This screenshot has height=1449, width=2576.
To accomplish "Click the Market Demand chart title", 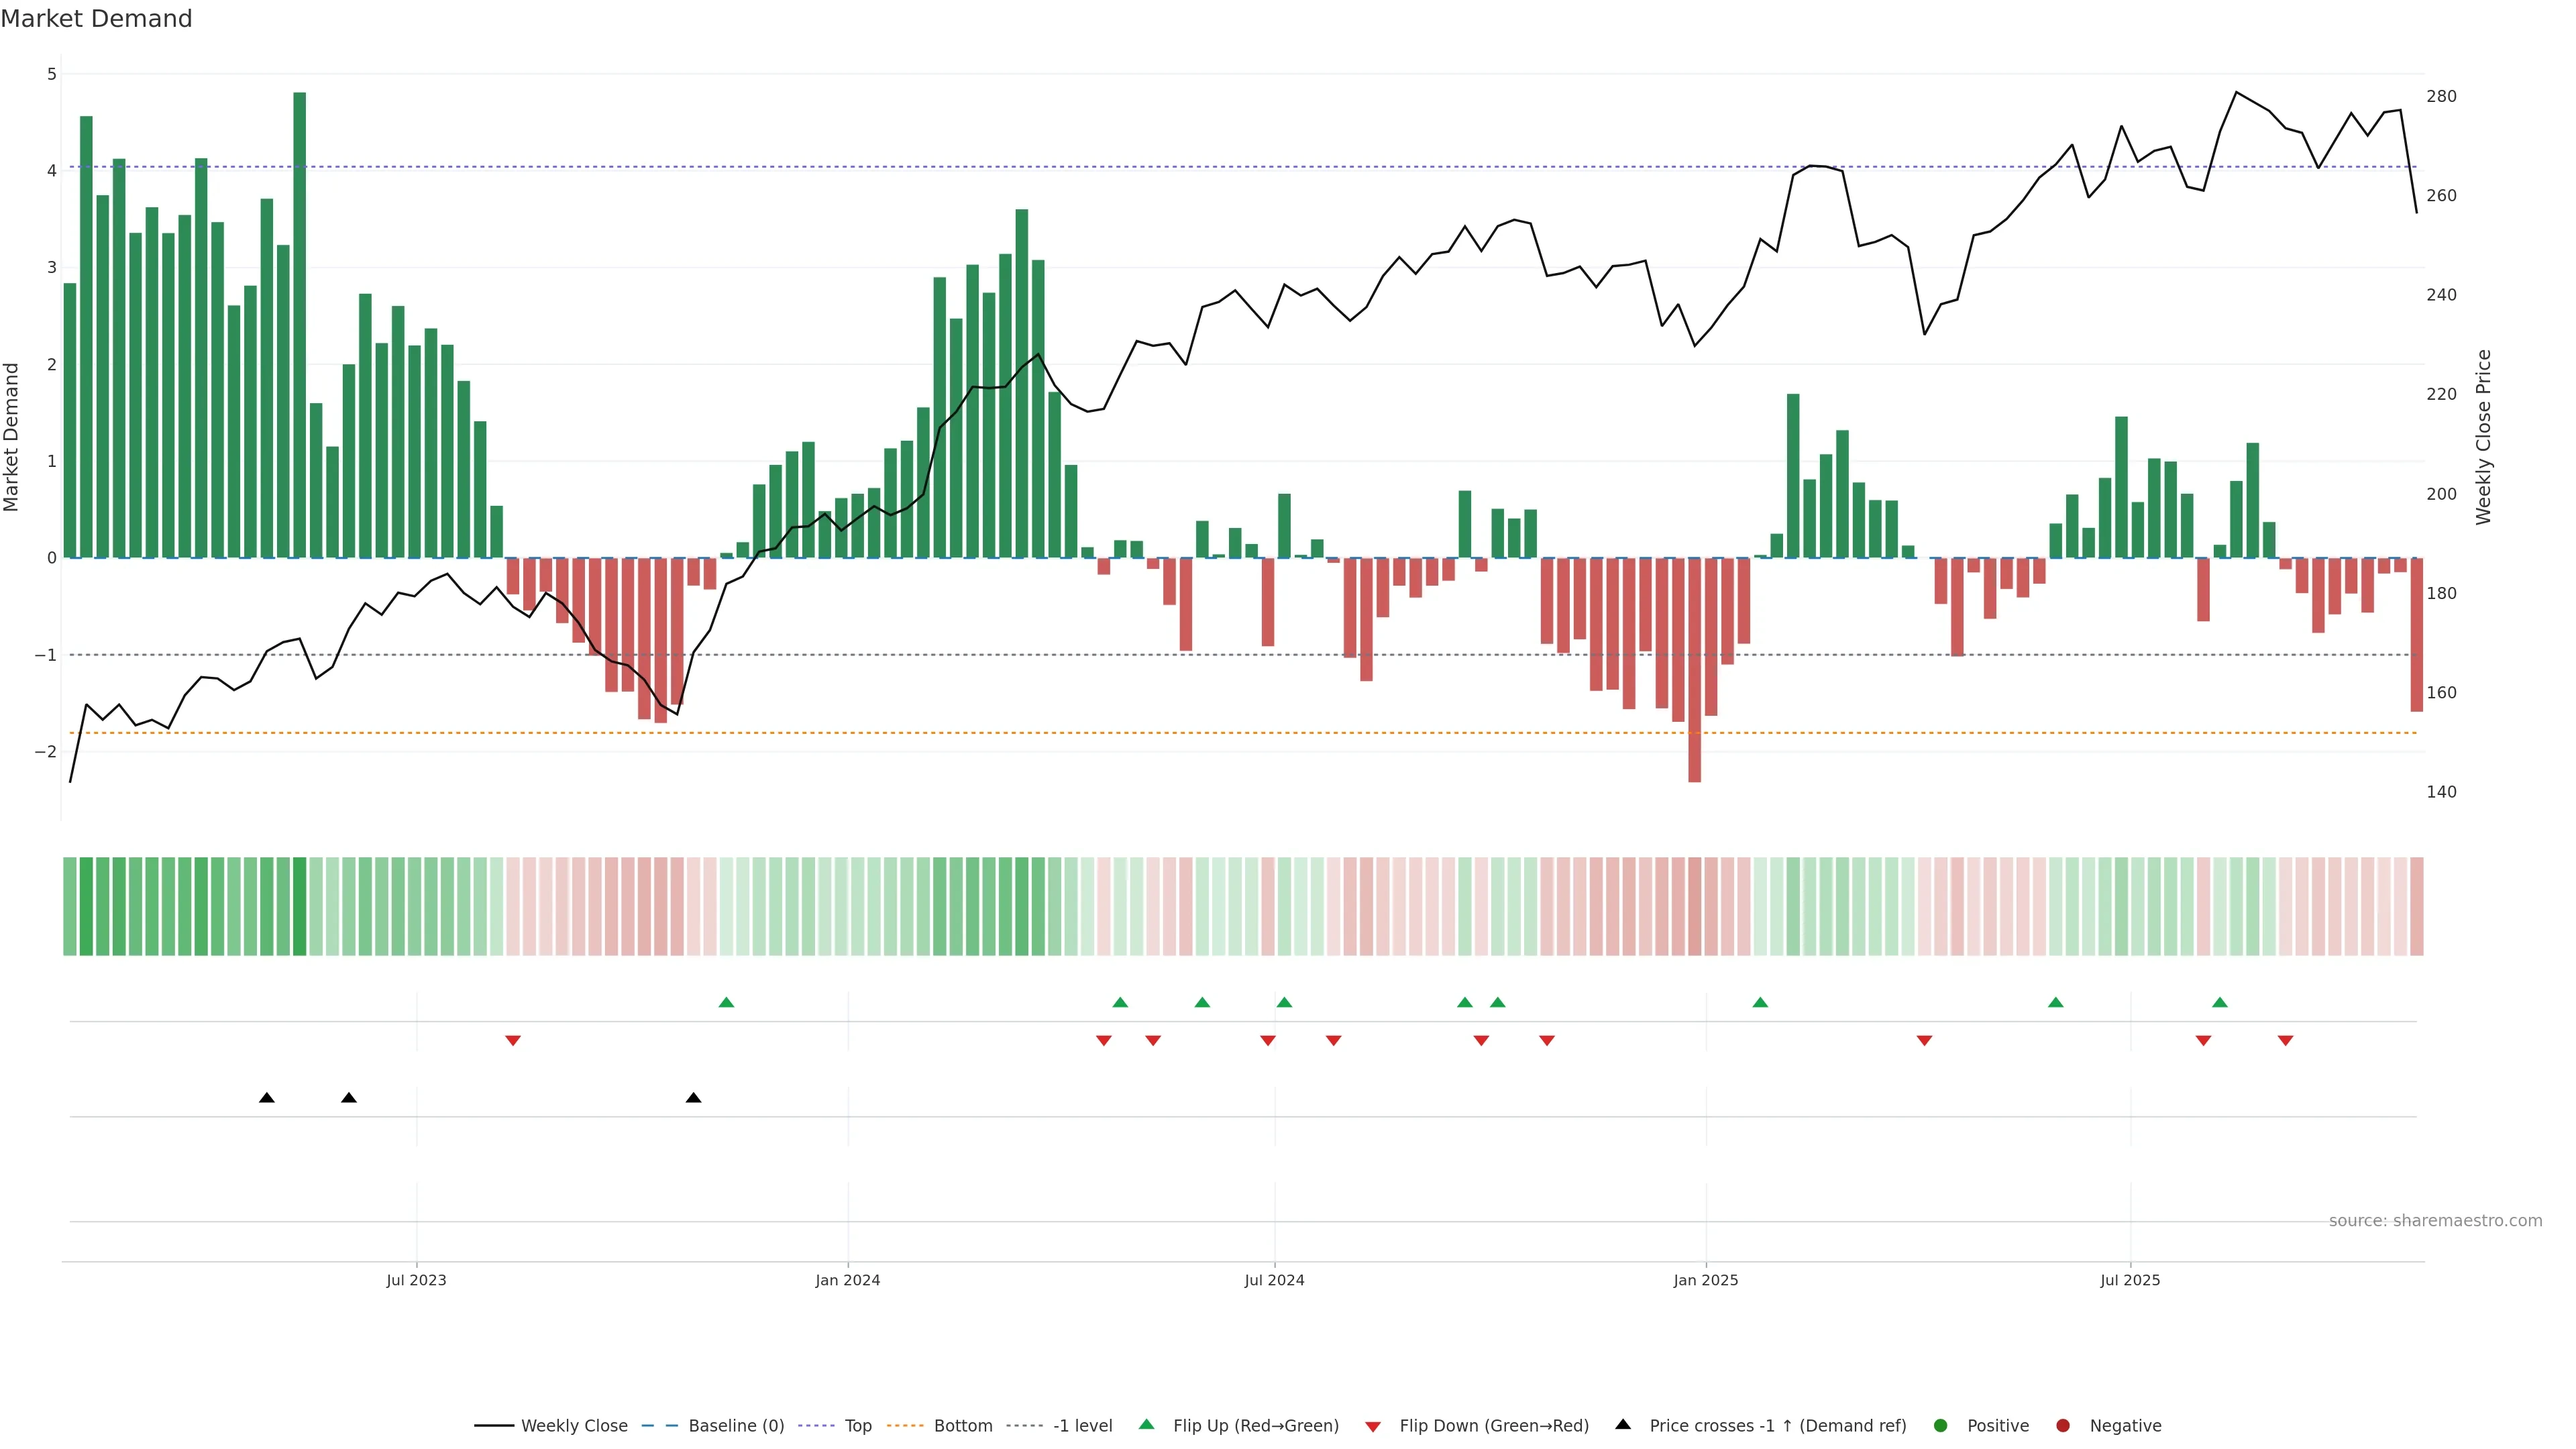I will 96,19.
